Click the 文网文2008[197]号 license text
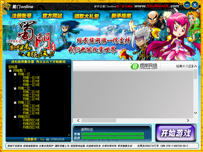The width and height of the screenshot is (203, 152). point(148,146)
